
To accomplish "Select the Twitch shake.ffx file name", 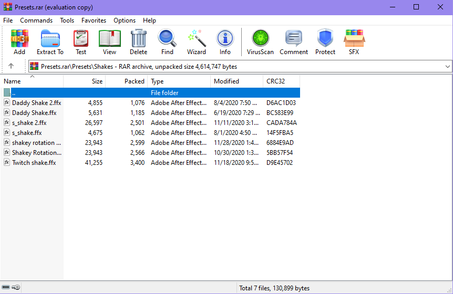I will coord(34,163).
